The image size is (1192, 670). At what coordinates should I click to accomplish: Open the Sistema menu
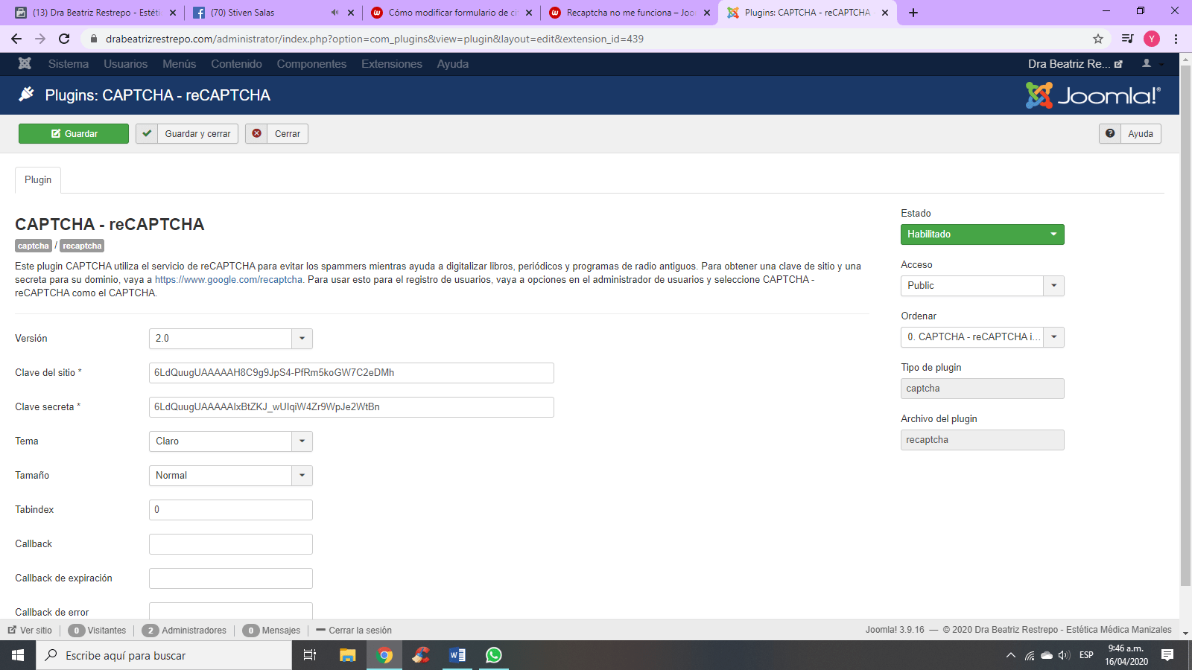click(x=69, y=64)
